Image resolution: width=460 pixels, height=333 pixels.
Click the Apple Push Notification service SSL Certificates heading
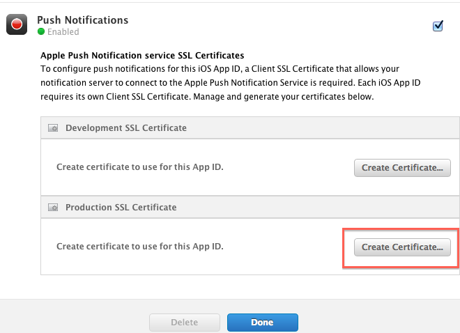[x=142, y=56]
